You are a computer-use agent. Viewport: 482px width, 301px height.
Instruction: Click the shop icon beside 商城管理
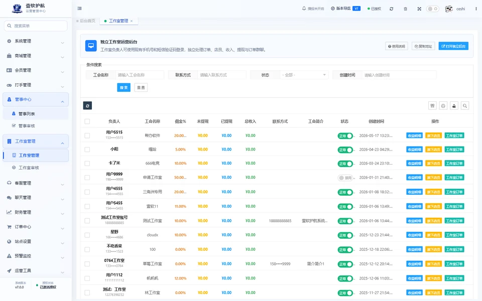pyautogui.click(x=9, y=56)
